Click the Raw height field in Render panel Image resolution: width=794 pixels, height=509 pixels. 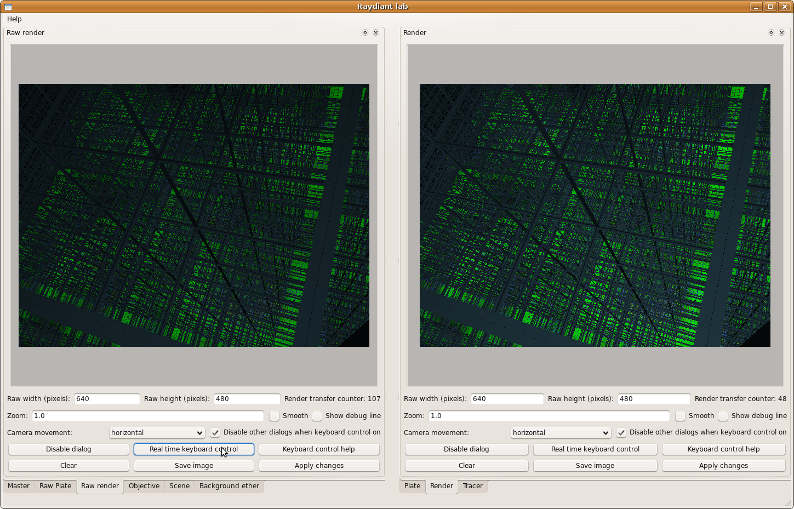click(x=653, y=399)
